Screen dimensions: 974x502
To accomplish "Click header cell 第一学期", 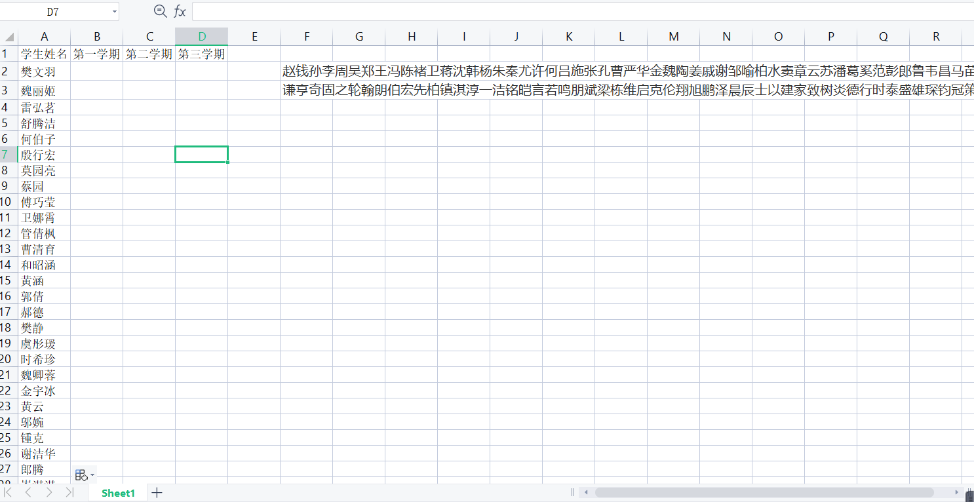I will click(96, 54).
